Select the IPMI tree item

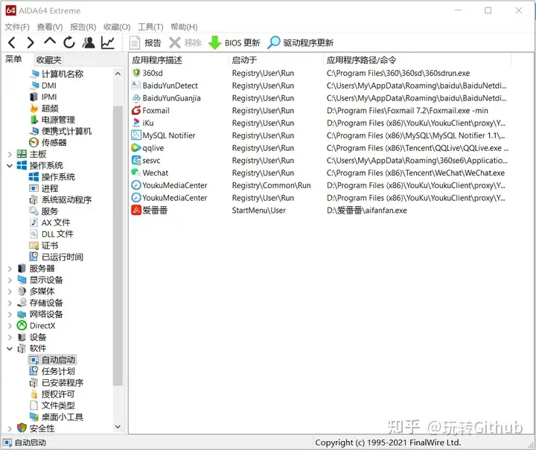43,97
